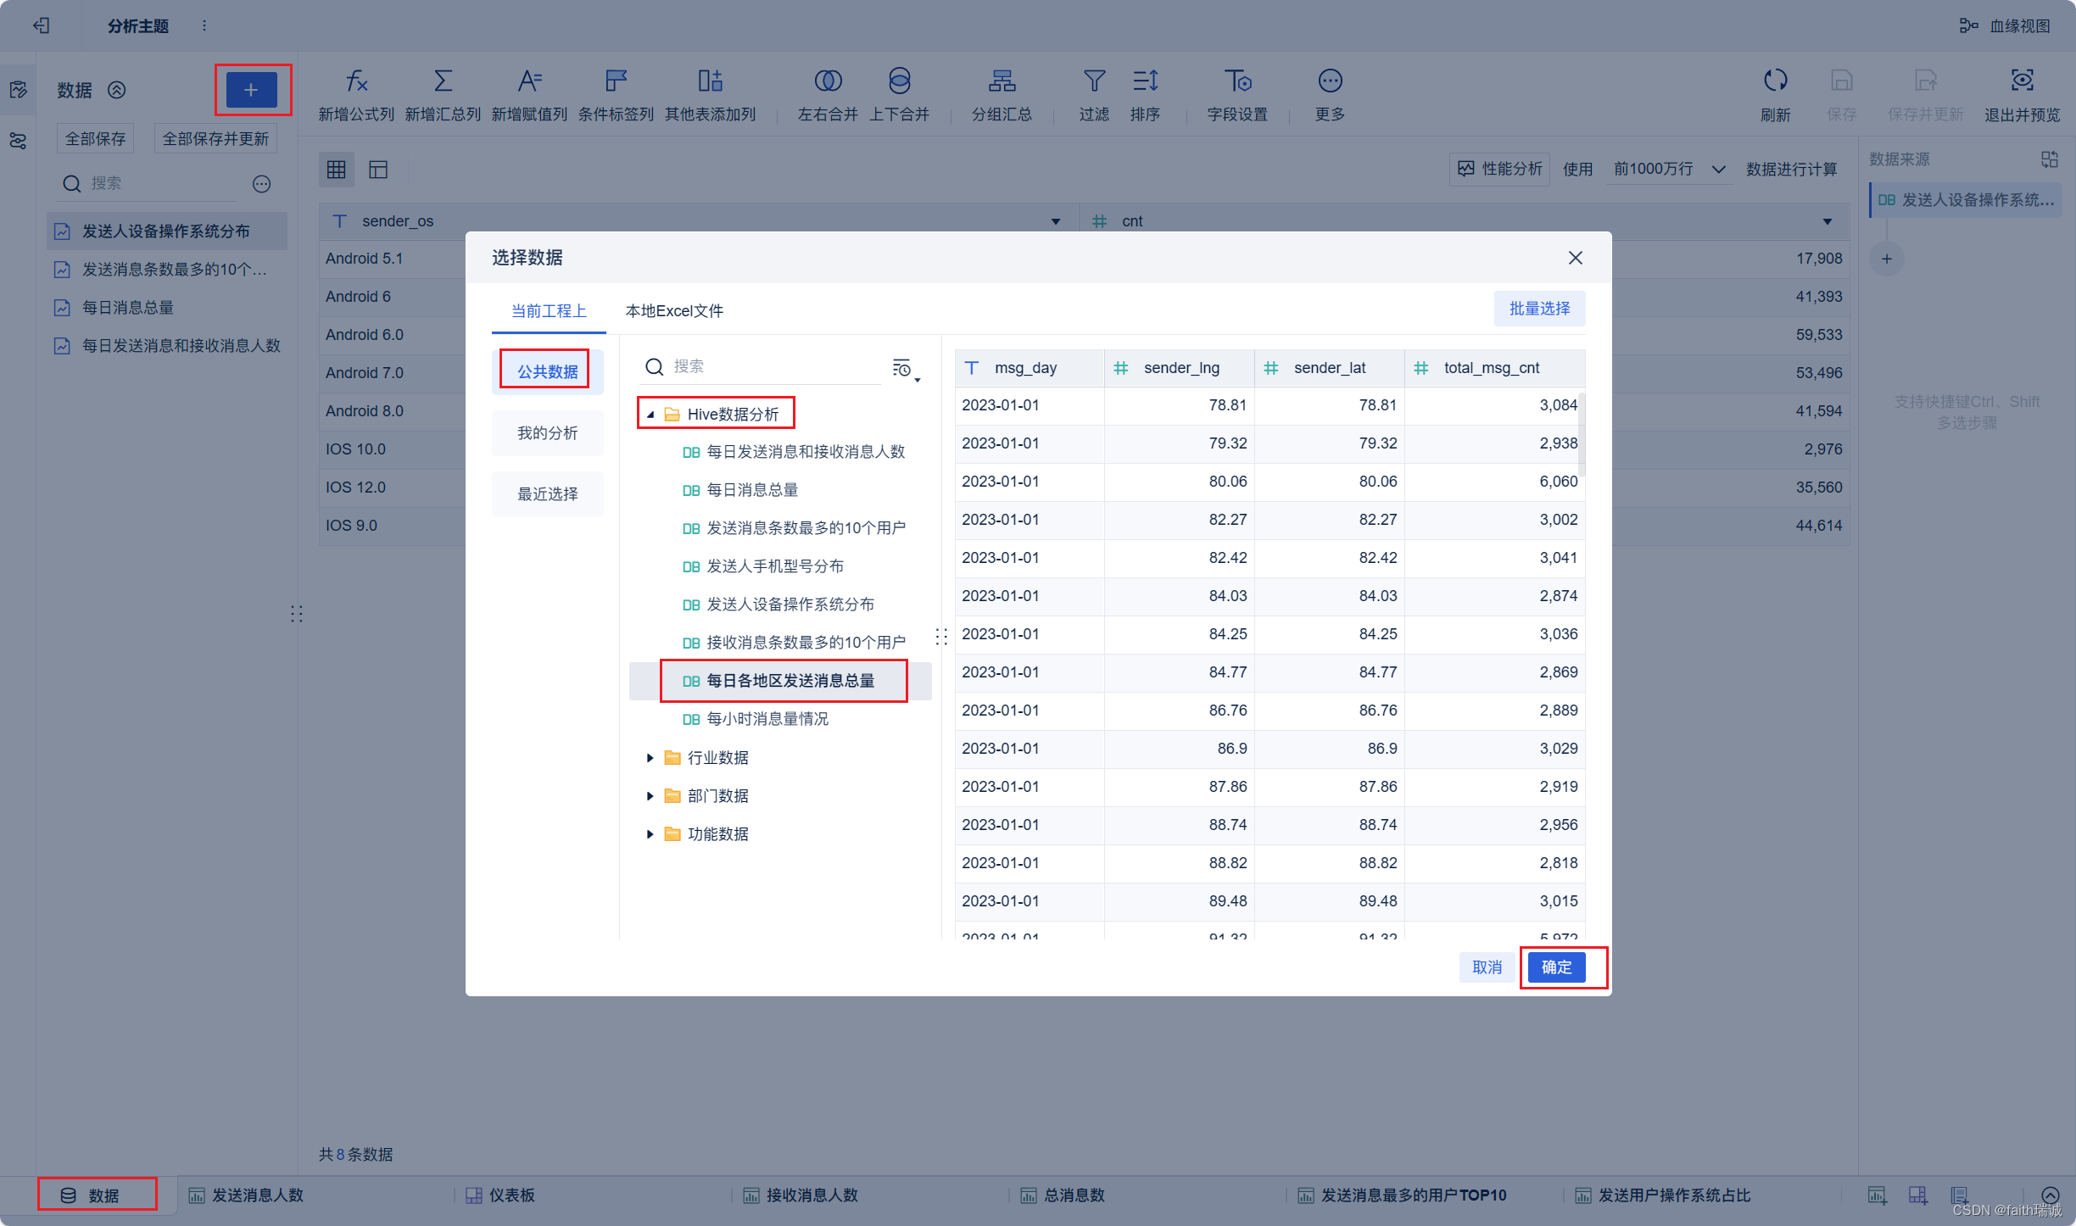Viewport: 2076px width, 1226px height.
Task: Switch to 本地Excel文件 tab
Action: (x=674, y=311)
